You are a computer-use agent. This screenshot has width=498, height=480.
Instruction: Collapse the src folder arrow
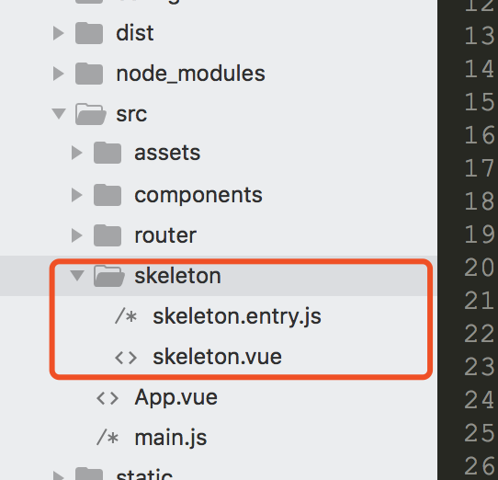tap(59, 114)
